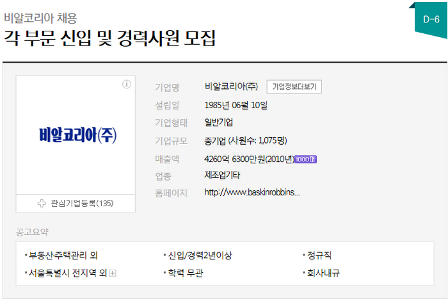Click the 중기업 (사원수: 1,075명) text

pyautogui.click(x=246, y=141)
